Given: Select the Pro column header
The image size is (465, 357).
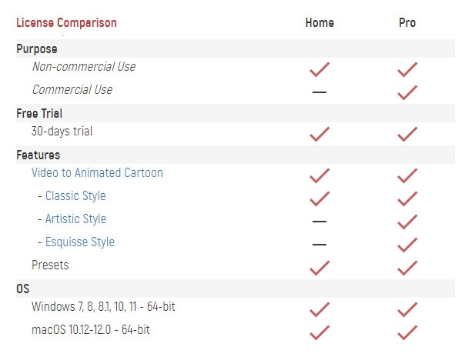Looking at the screenshot, I should tap(407, 22).
